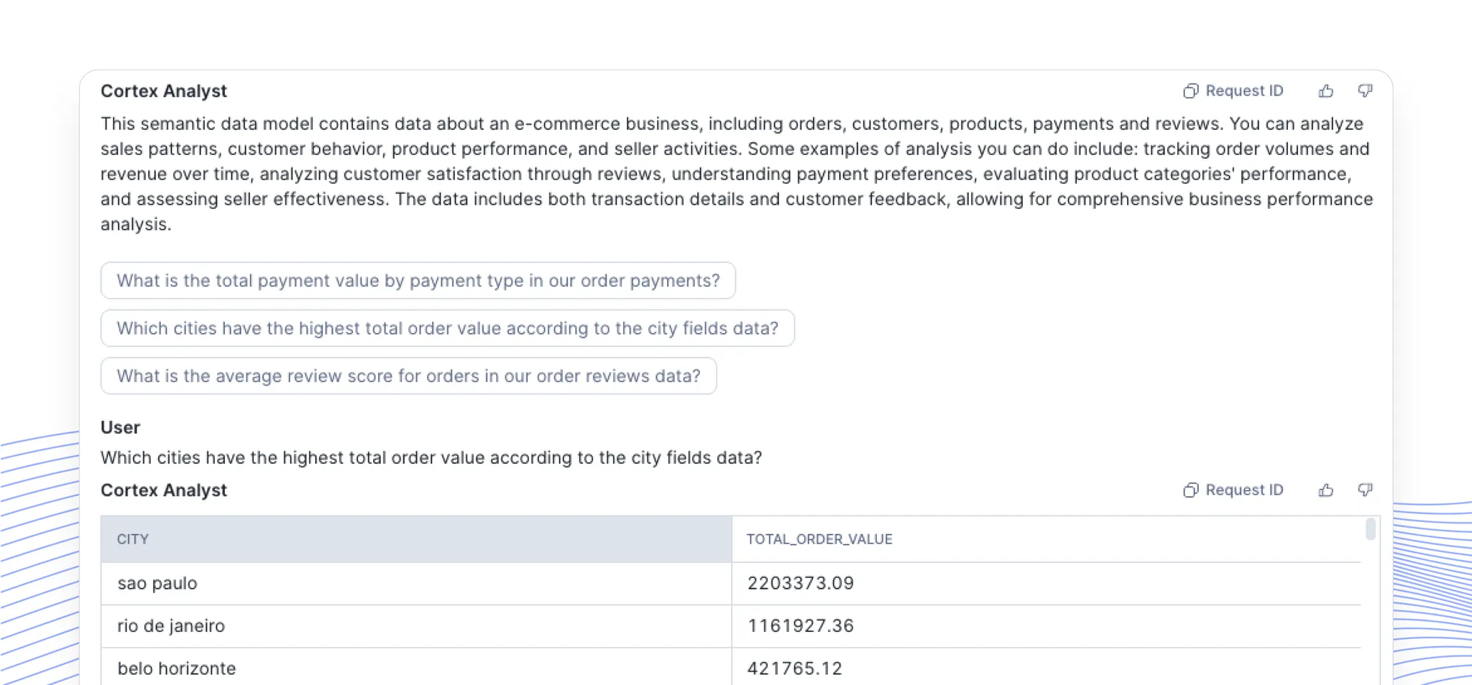This screenshot has width=1472, height=685.
Task: Click the TOTAL_ORDER_VALUE column header
Action: pyautogui.click(x=819, y=539)
